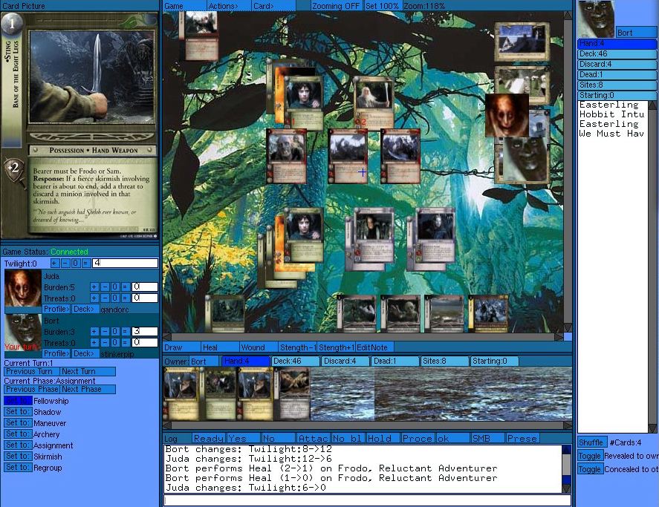Select 'Hobbit Intu' in the hand list
Screen dimensions: 659x507
pyautogui.click(x=611, y=114)
